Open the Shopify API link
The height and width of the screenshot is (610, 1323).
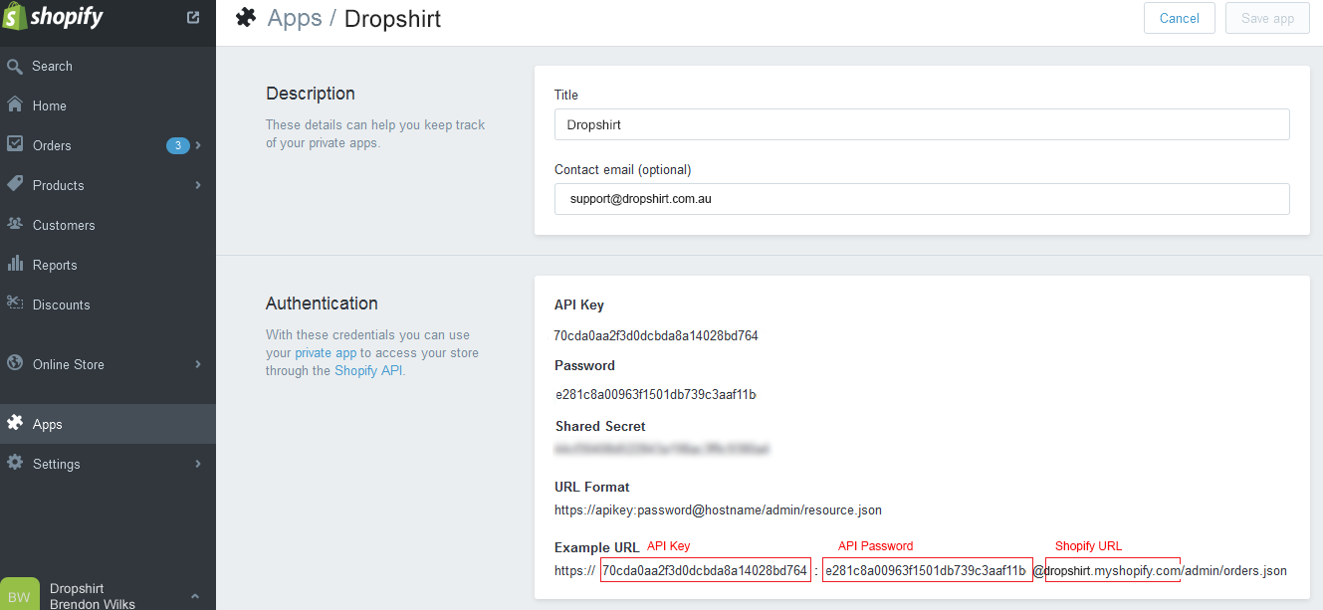pos(368,371)
